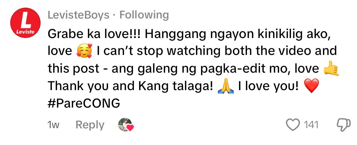Tap the 141 likes count

coord(311,125)
